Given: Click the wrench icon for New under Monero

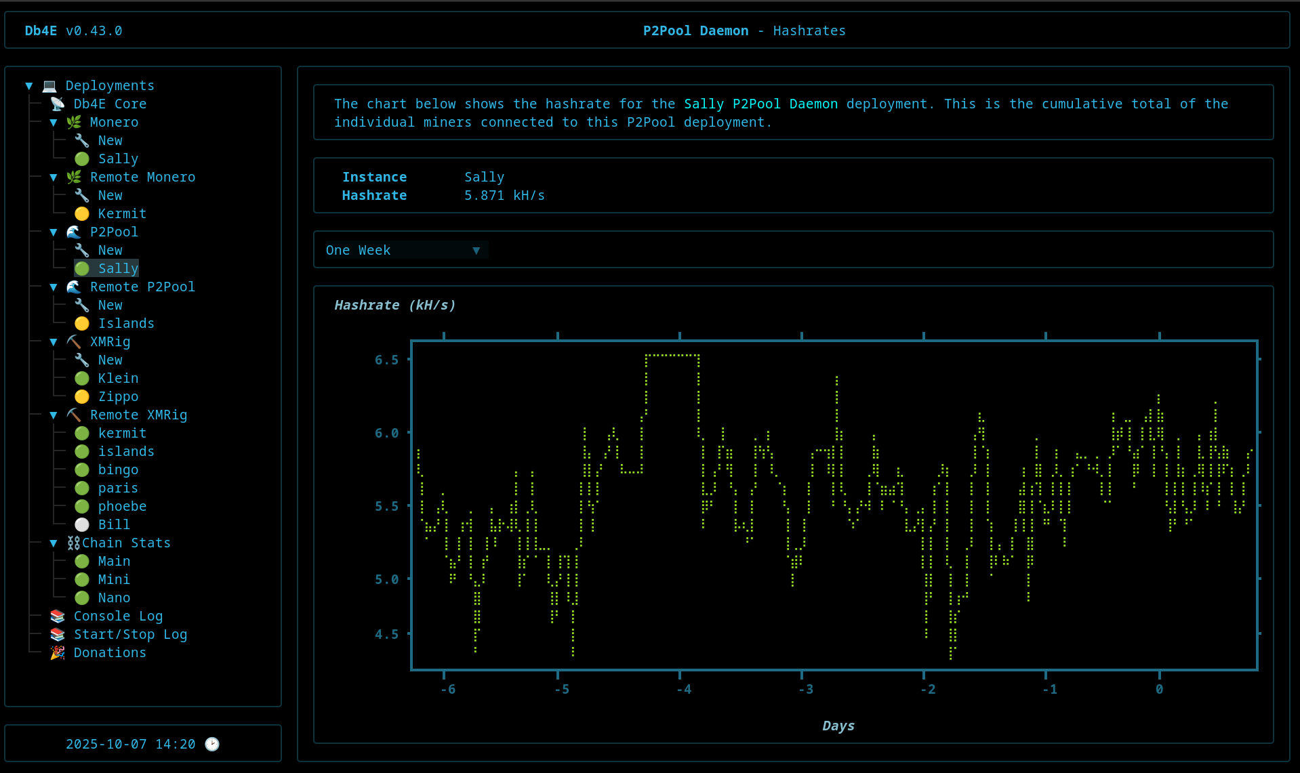Looking at the screenshot, I should coord(82,140).
